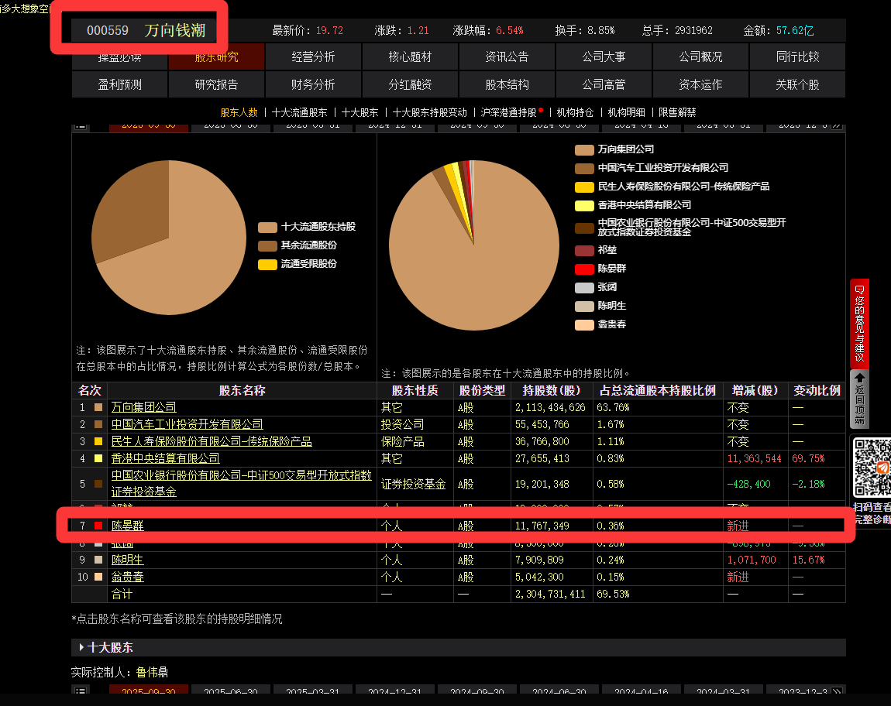Click the 持股数(股) column header

tap(551, 391)
